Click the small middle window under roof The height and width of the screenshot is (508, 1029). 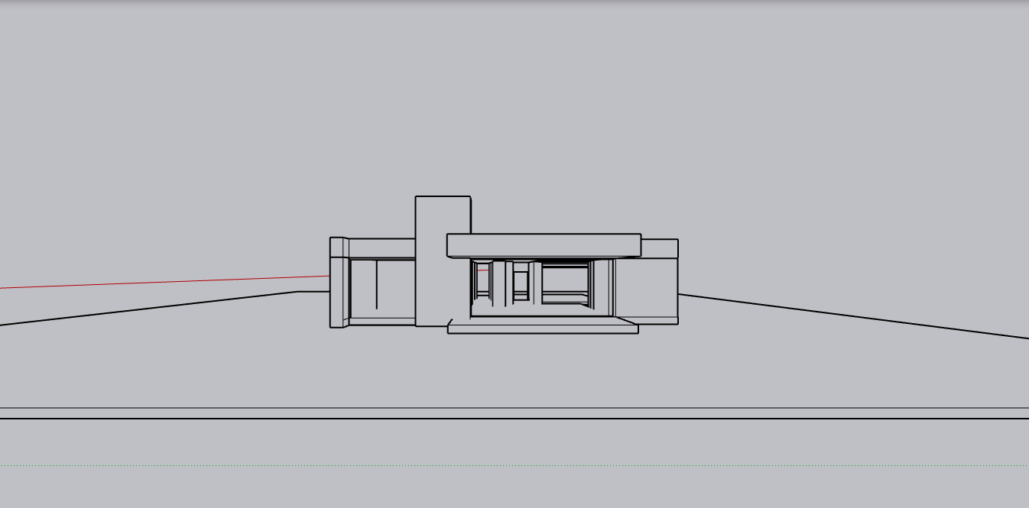point(521,283)
